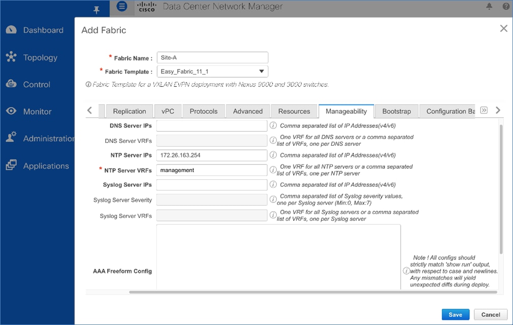Switch to the Replication tab

point(130,111)
